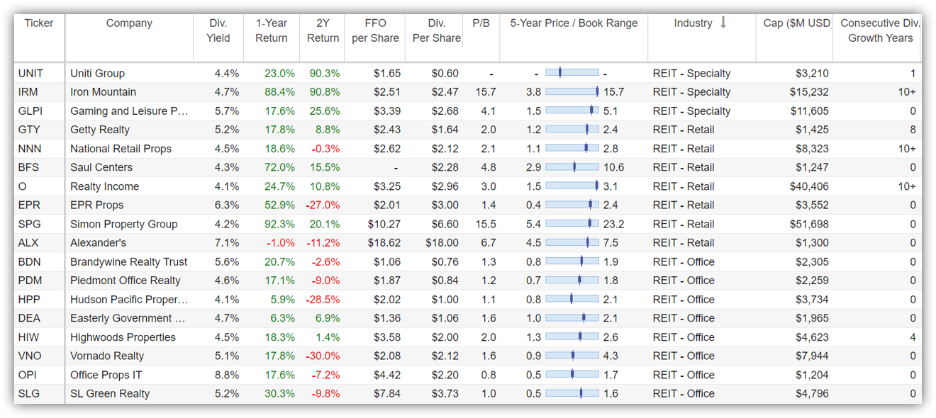Select the IRM ticker cell
The height and width of the screenshot is (418, 936).
click(x=28, y=92)
